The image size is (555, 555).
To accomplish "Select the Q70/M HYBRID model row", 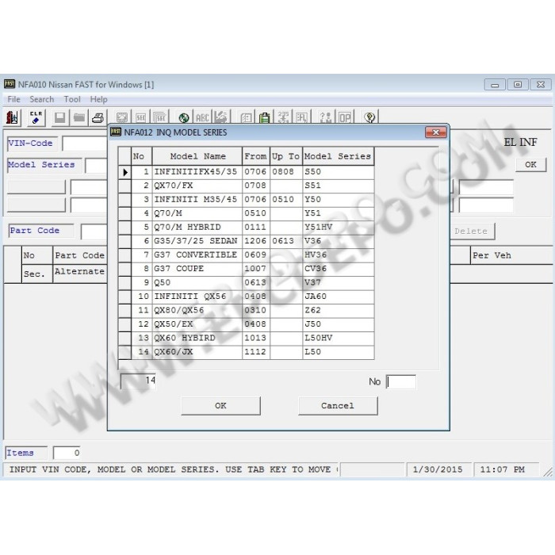I will click(x=246, y=228).
